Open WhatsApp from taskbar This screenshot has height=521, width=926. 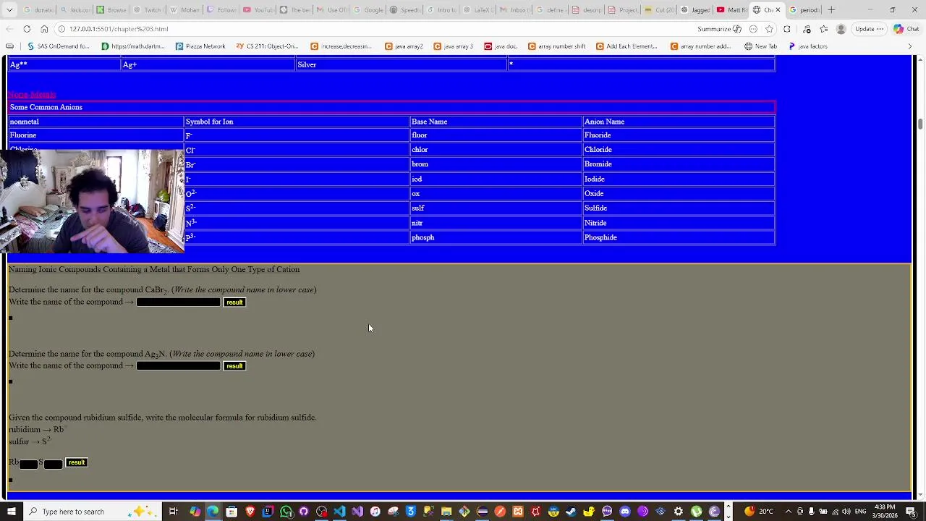(x=286, y=512)
